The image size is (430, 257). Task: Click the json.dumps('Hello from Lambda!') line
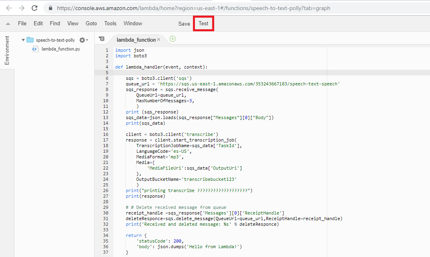(x=189, y=247)
